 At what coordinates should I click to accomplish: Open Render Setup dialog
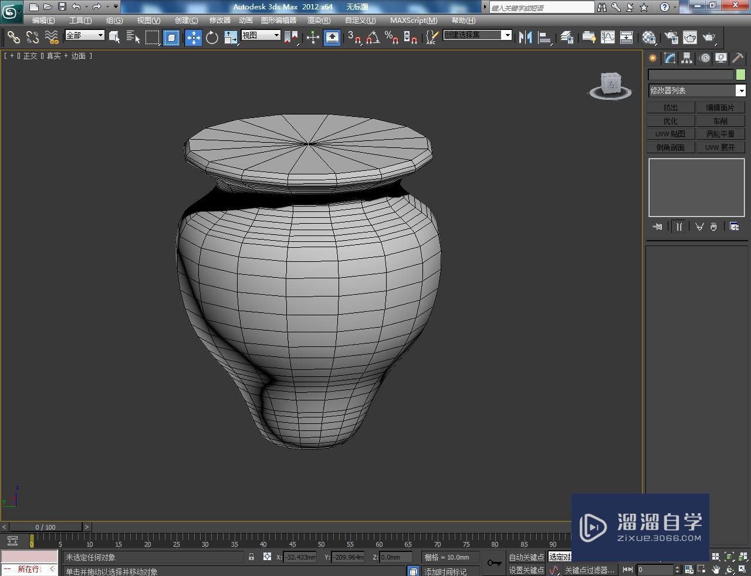click(x=670, y=38)
